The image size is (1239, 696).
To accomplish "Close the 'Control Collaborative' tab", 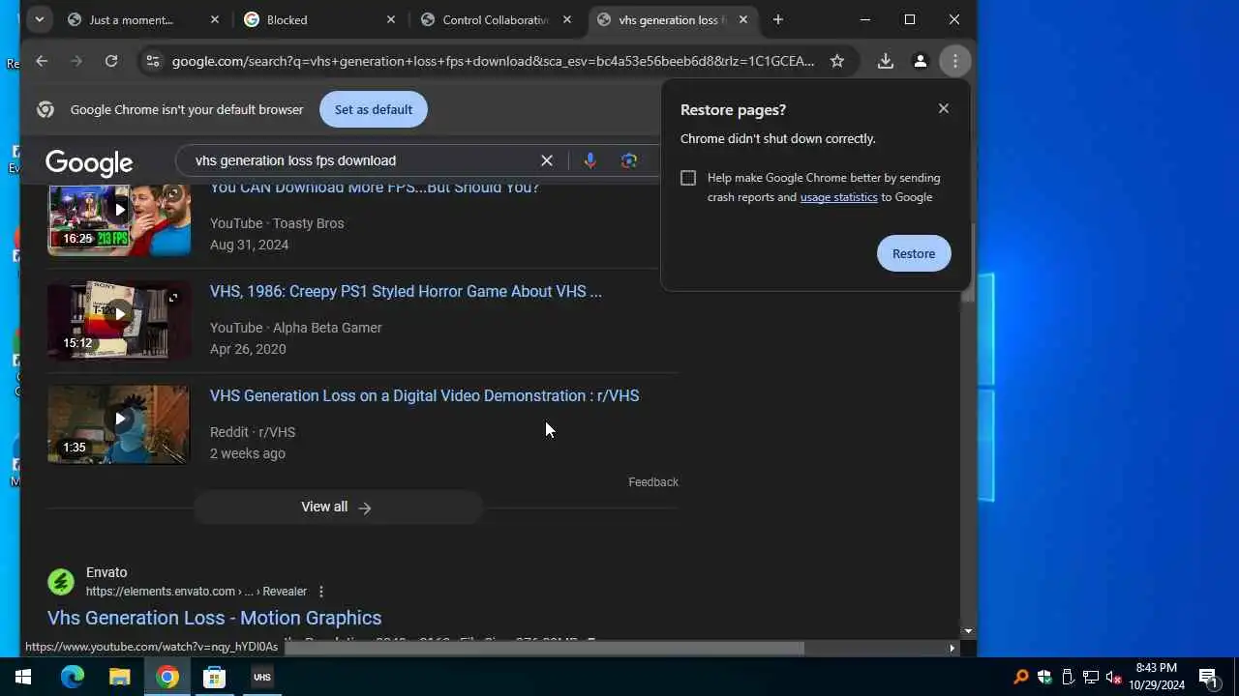I will point(567,19).
